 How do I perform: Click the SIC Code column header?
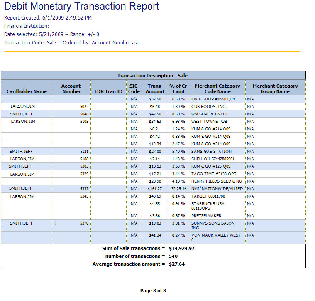coord(134,88)
